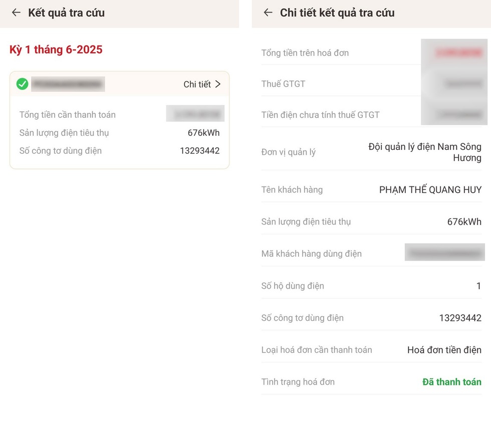The image size is (491, 444).
Task: Open the Chi tiết chevron arrow
Action: 218,84
